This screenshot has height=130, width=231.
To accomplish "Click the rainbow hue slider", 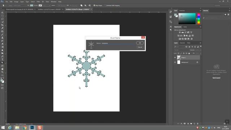I will [x=199, y=19].
